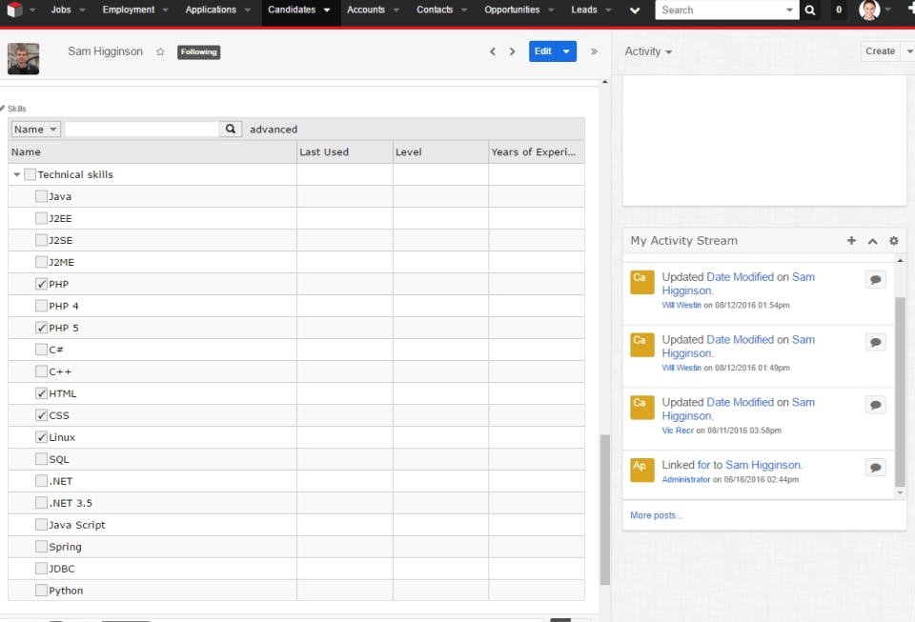Click the blue Edit button
This screenshot has width=915, height=622.
543,51
